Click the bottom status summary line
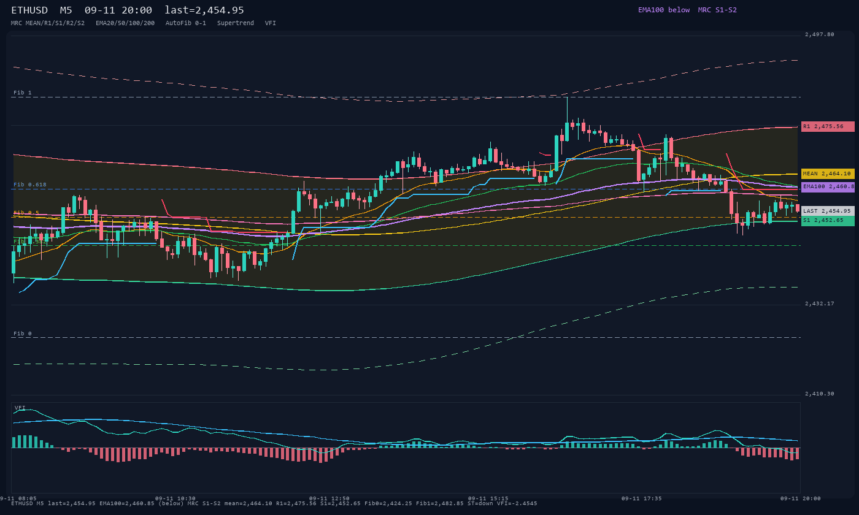Viewport: 859px width, 515px height. [274, 503]
